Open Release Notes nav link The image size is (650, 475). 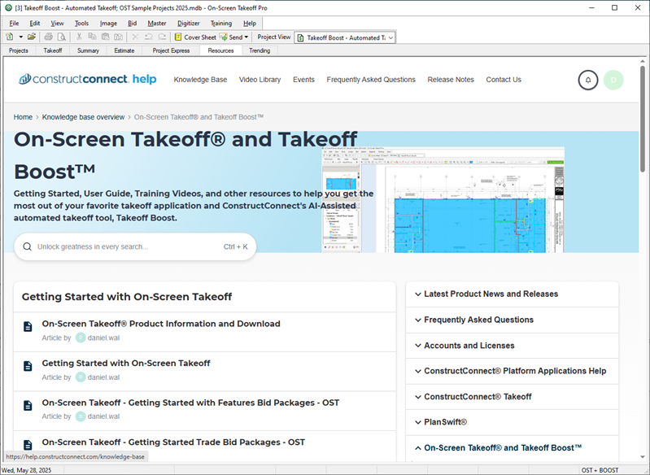[451, 80]
